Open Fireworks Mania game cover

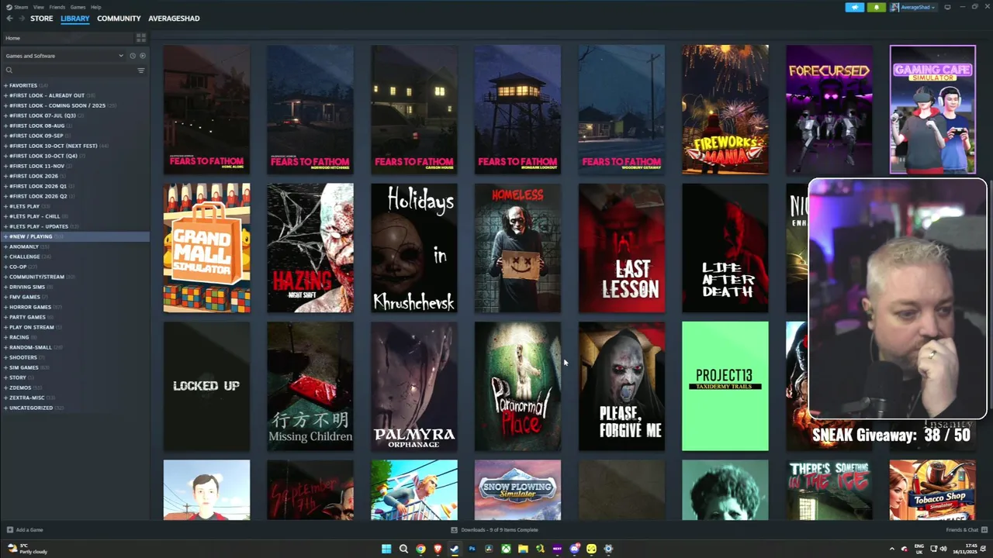point(725,109)
